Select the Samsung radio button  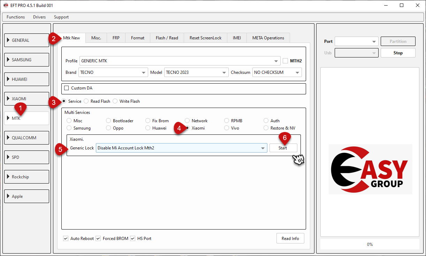coord(69,128)
